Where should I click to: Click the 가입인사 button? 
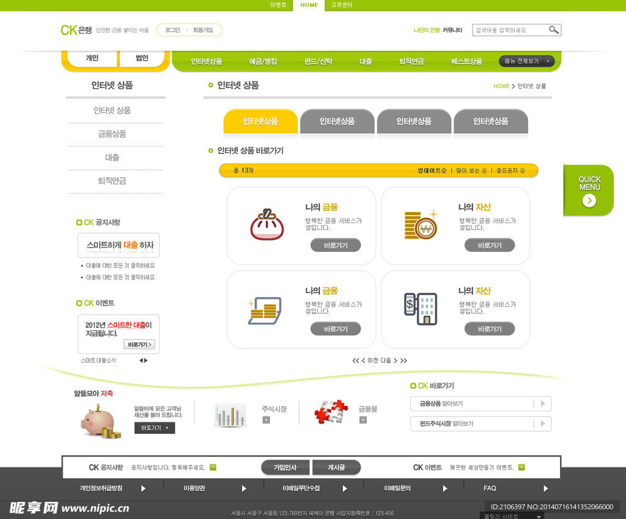pyautogui.click(x=285, y=468)
